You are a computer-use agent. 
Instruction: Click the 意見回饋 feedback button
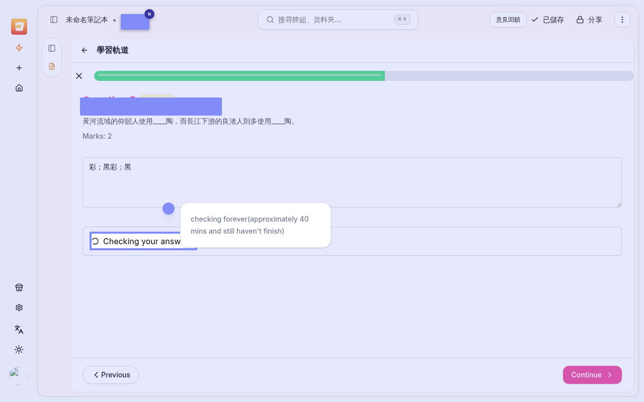(x=508, y=20)
